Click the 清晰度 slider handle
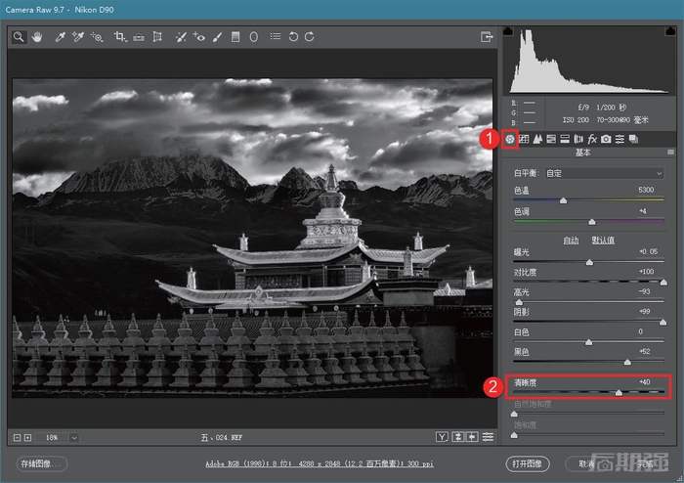This screenshot has width=684, height=483. click(x=619, y=393)
